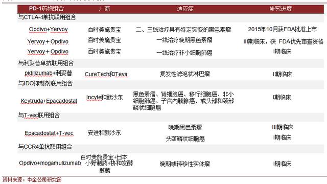Click the 一线治疗非小细胞肺癌 indication cell
This screenshot has height=184, width=327.
(184, 53)
